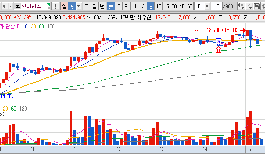Image resolution: width=265 pixels, height=154 pixels.
Task: Click the 5,494.98% volume ratio
Action: point(74,17)
